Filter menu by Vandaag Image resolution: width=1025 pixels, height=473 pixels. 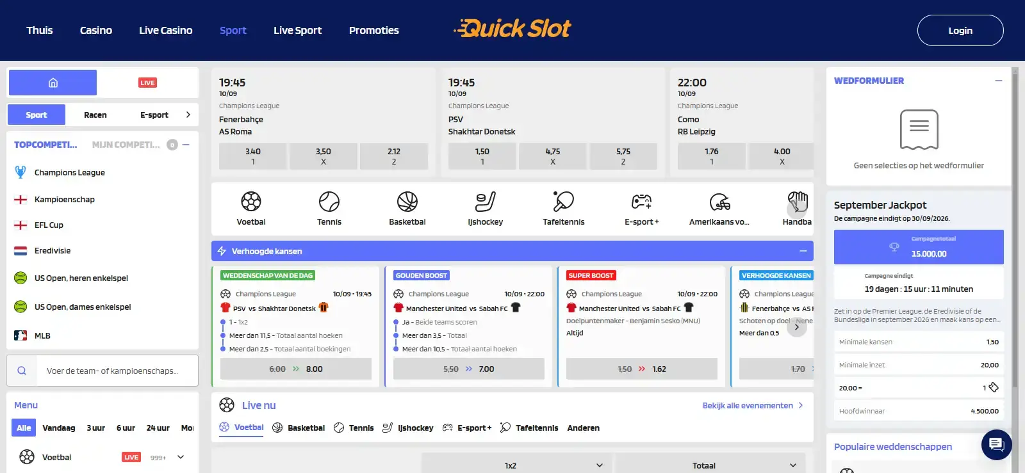[59, 428]
